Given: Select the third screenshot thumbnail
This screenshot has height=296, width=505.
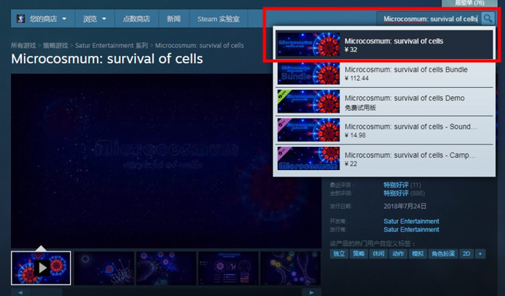Looking at the screenshot, I should [166, 268].
